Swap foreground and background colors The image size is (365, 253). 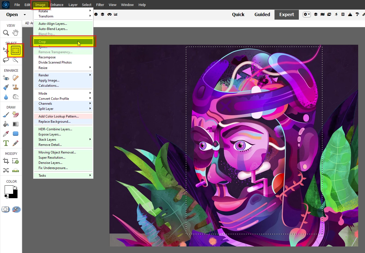[16, 187]
